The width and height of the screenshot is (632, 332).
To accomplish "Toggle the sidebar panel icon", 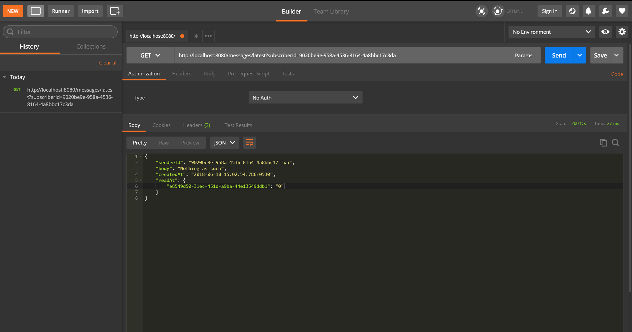I will click(36, 11).
